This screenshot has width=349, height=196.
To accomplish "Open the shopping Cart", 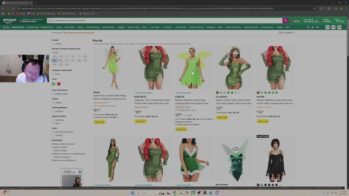I will (339, 20).
